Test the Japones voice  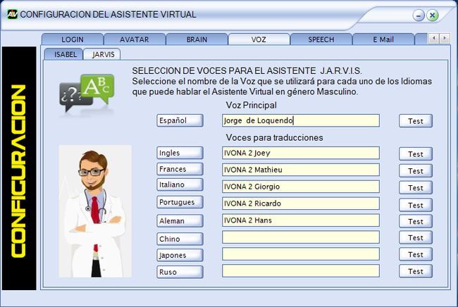coord(416,254)
